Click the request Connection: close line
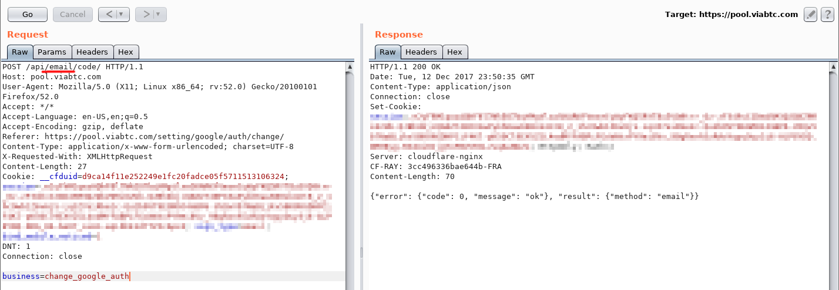839x290 pixels. tap(42, 257)
